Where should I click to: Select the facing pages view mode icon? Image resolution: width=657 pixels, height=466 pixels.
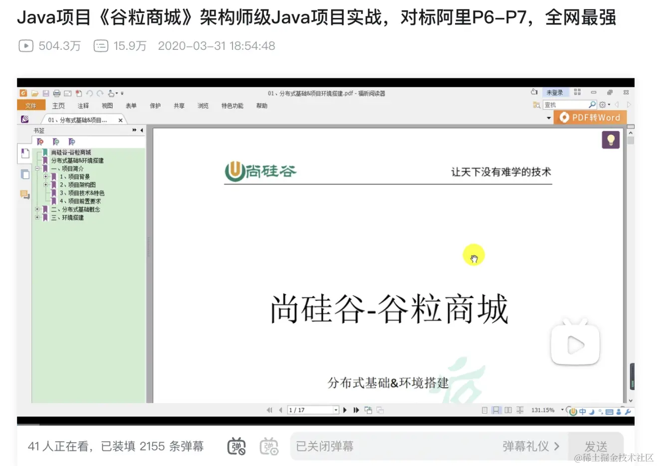(508, 410)
